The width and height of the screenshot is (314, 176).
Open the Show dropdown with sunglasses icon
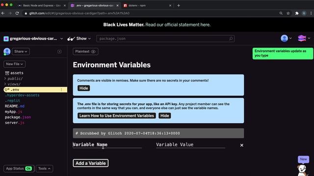pos(79,39)
